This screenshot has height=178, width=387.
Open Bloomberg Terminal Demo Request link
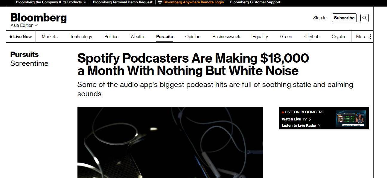click(123, 2)
